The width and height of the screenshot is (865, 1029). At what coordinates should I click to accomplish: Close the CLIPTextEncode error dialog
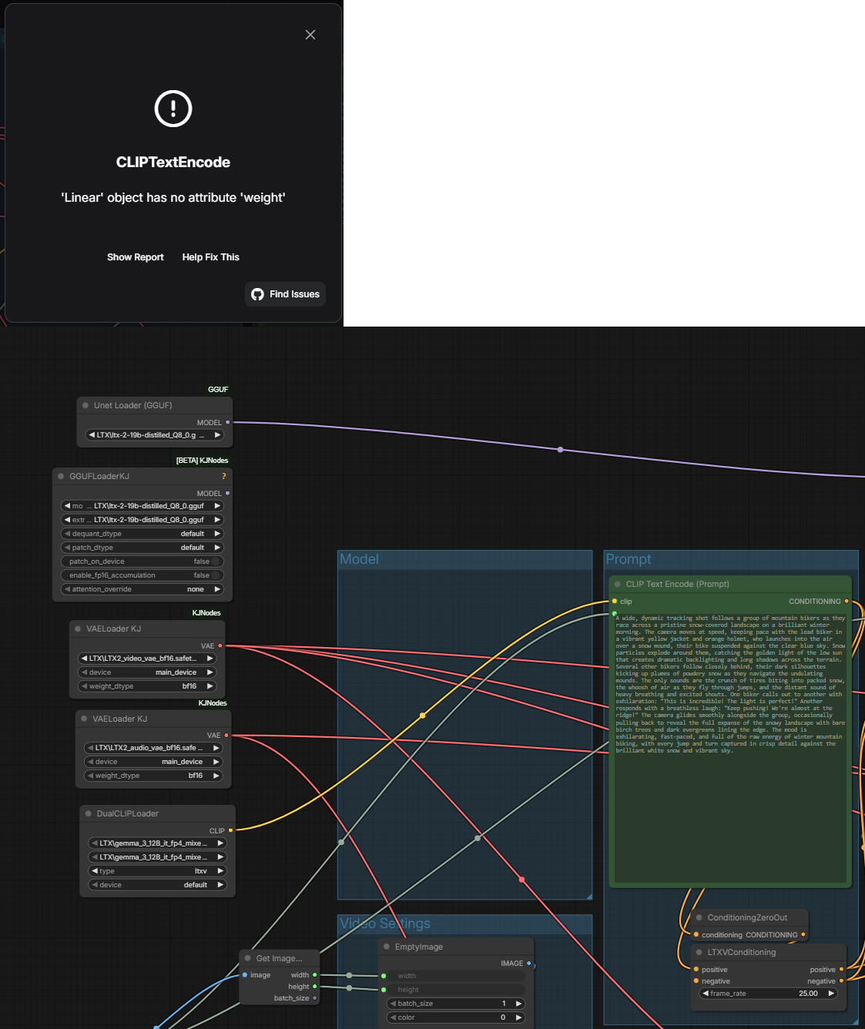click(310, 35)
